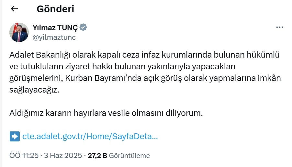
Task: Click the blue right-arrow emoji icon
Action: tap(15, 136)
